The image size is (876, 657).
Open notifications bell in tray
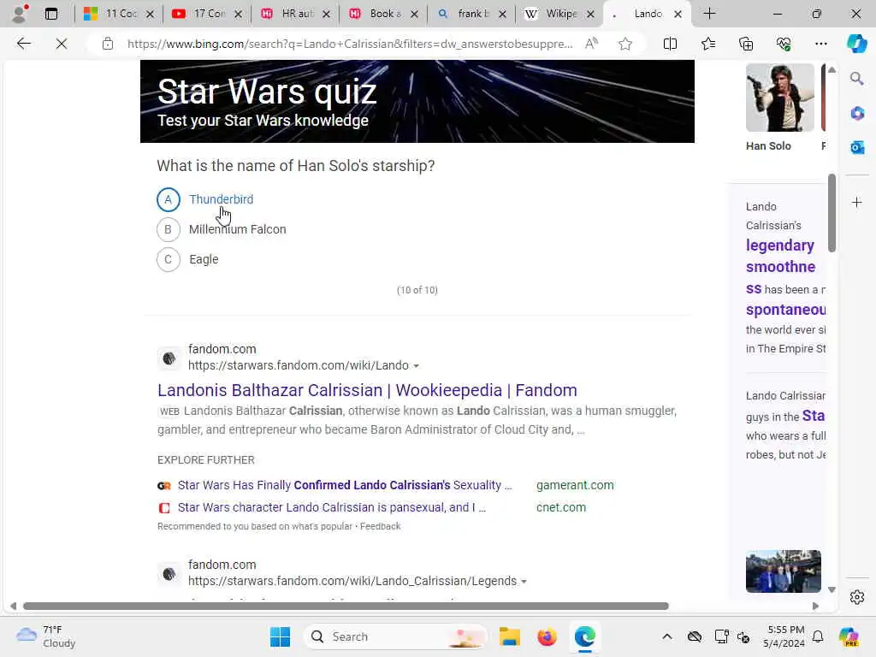tap(818, 636)
